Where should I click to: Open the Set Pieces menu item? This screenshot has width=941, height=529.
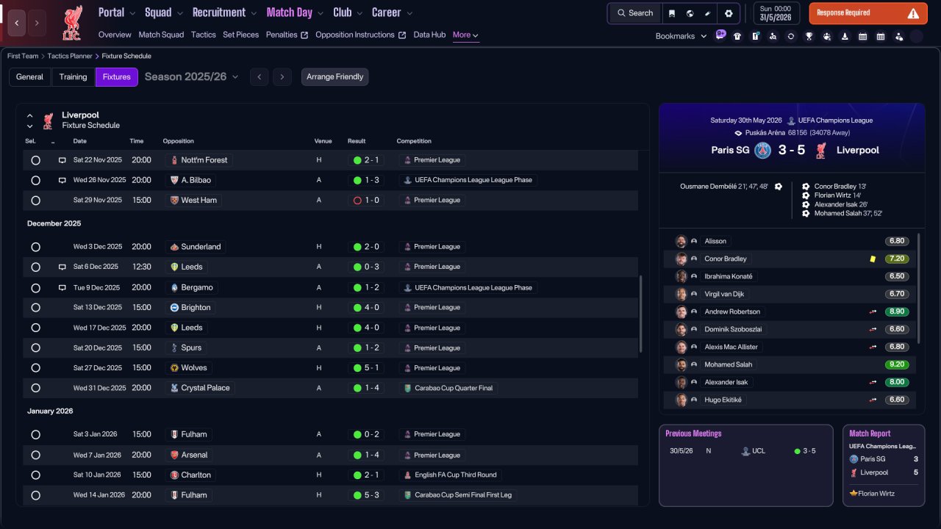240,35
